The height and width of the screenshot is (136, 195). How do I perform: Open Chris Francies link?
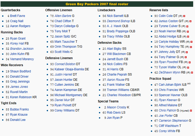(x=168, y=90)
